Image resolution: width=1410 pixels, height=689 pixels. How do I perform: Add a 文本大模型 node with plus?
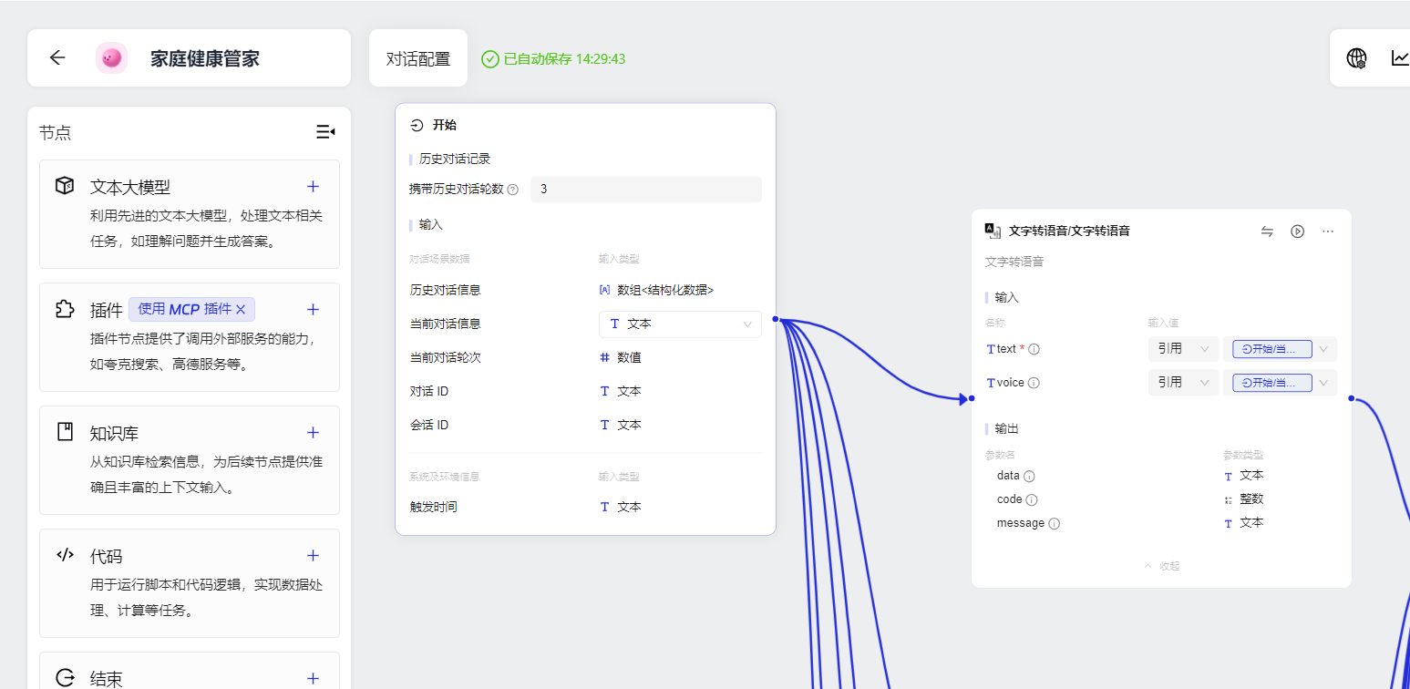[313, 186]
